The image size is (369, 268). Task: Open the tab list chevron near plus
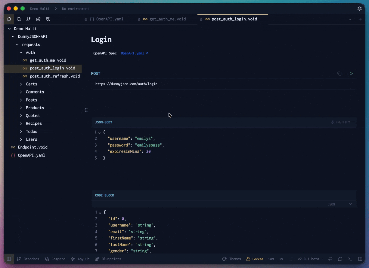pyautogui.click(x=350, y=19)
